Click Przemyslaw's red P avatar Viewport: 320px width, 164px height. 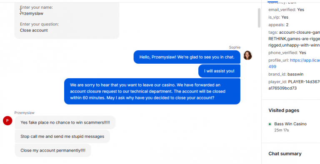coord(7,121)
